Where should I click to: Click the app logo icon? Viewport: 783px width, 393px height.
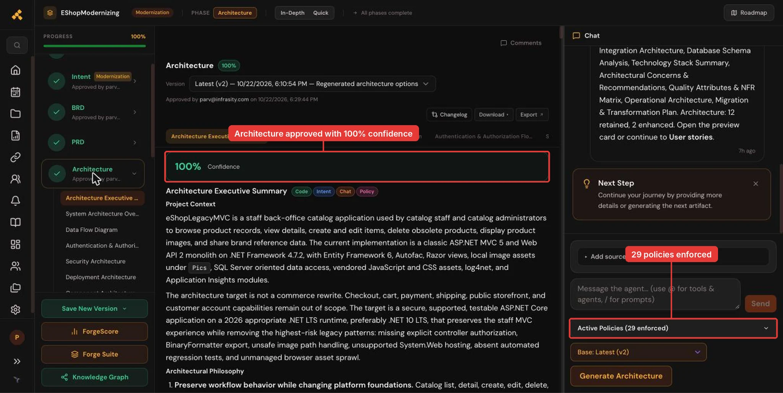click(x=17, y=15)
